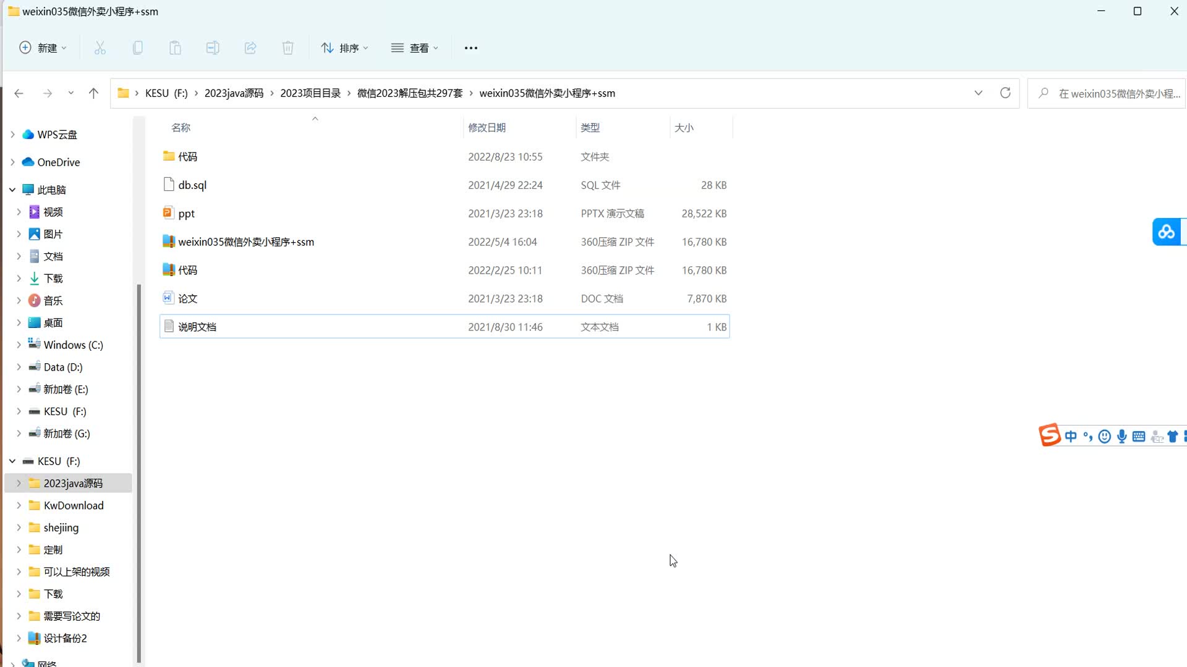Collapse the 此电脑 tree node
Screen dimensions: 1187x667
[x=12, y=190]
